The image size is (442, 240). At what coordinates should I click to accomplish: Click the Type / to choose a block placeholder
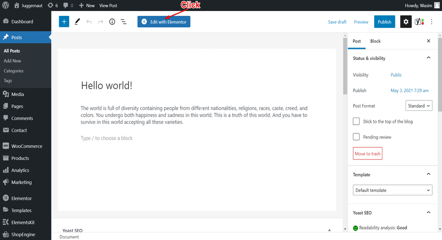(x=107, y=138)
